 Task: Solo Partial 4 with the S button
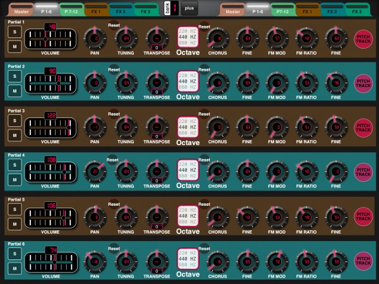15,165
